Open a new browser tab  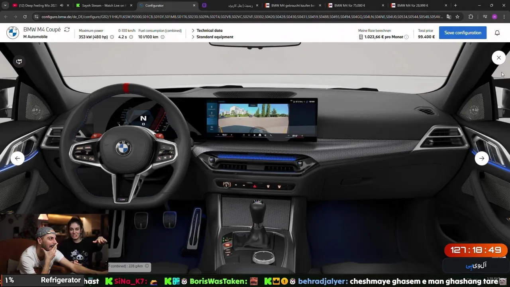coord(455,6)
